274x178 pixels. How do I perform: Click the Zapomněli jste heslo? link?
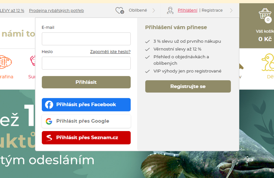[110, 52]
